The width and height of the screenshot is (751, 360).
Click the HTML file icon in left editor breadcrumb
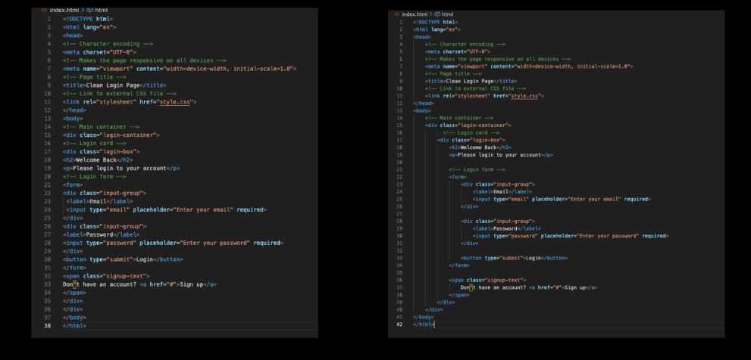pos(45,10)
